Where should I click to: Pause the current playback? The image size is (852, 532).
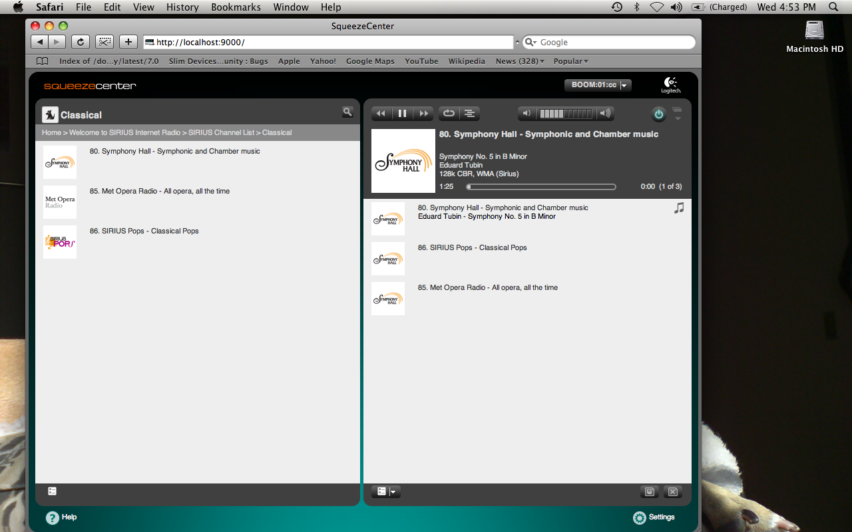402,114
